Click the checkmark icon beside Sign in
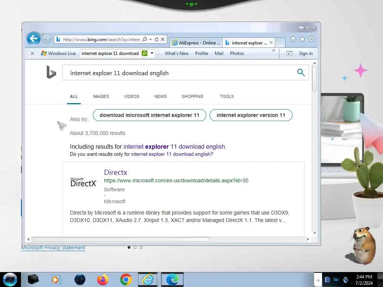The height and width of the screenshot is (287, 383). pos(289,53)
